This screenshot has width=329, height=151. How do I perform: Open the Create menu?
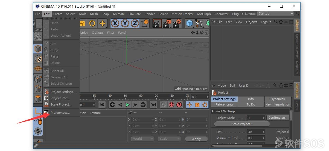58,14
